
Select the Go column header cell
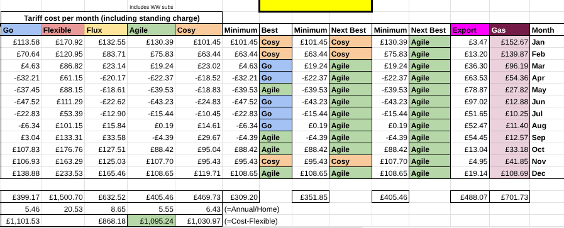click(x=21, y=30)
